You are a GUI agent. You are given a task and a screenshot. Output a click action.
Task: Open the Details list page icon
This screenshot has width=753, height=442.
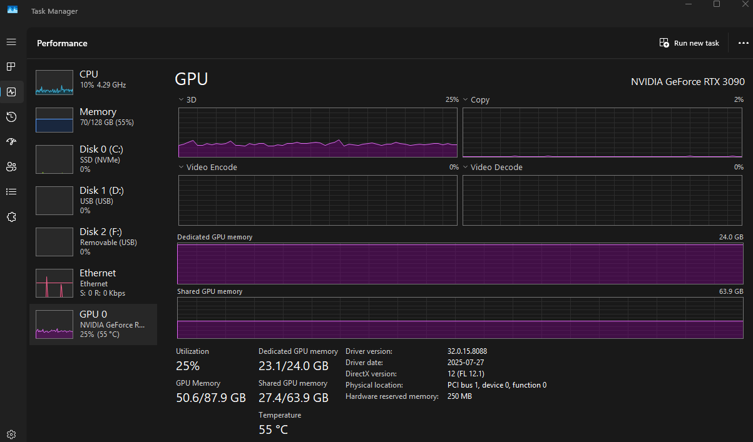(11, 192)
